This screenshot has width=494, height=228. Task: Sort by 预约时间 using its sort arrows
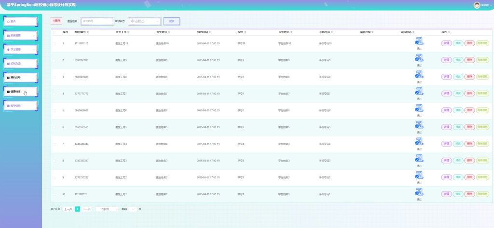pos(210,32)
